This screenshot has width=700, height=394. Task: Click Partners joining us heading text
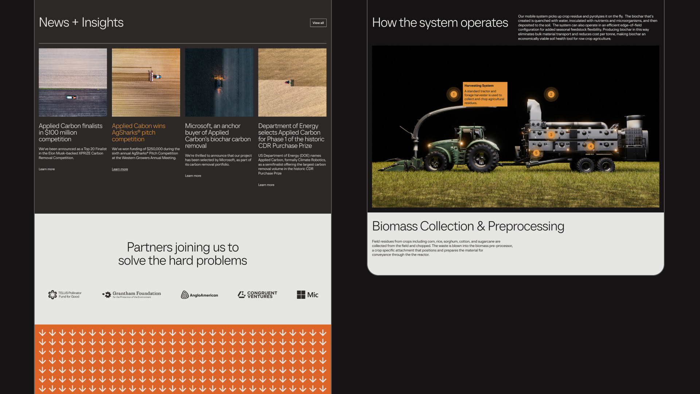coord(183,254)
